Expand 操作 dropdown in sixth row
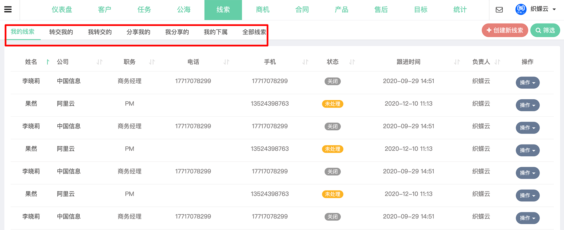Screen dimensions: 564x230 tap(528, 196)
